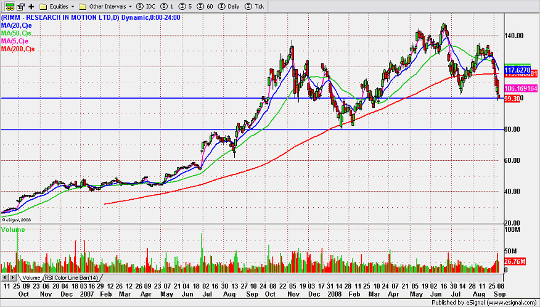Click the 100M volume axis label
Viewport: 540px width, 307px height.
point(512,229)
